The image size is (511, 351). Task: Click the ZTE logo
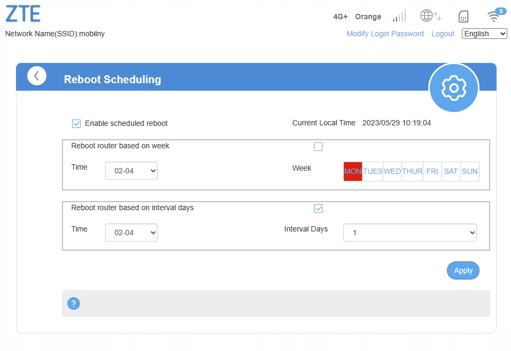point(23,14)
